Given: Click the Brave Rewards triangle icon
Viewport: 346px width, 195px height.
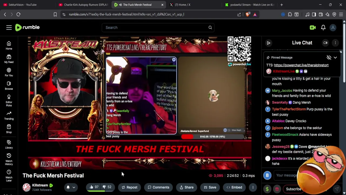Looking at the screenshot, I should tap(255, 14).
